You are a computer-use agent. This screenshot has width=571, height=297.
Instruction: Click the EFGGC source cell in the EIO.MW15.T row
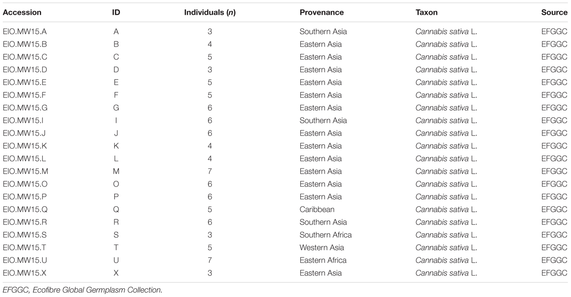point(554,247)
